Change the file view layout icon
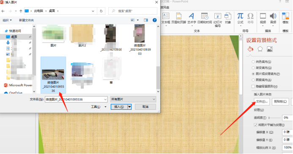This screenshot has height=154, width=293. click(132, 20)
